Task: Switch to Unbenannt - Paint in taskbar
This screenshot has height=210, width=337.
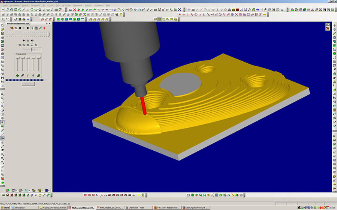Action: point(136,207)
